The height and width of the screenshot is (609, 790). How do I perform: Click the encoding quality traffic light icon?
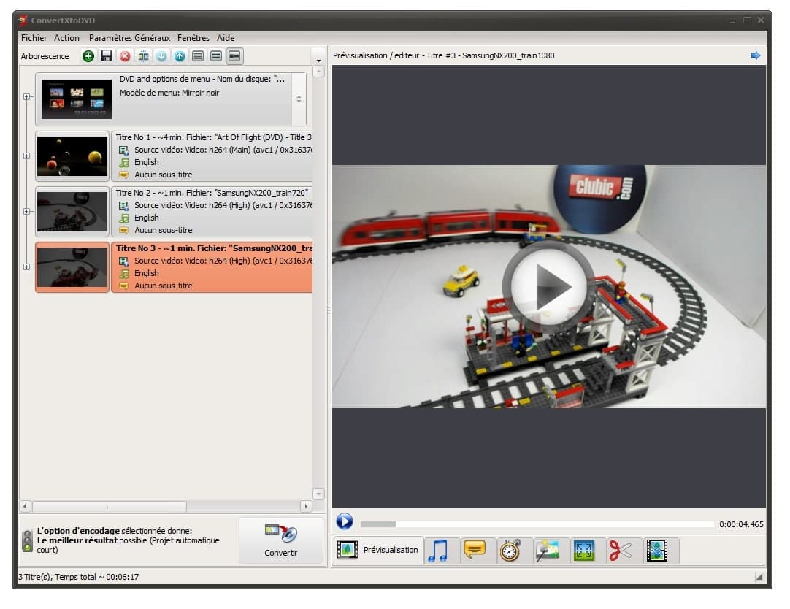(x=28, y=540)
